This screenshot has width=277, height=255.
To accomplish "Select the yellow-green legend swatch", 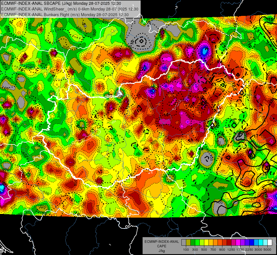I will tap(202, 243).
